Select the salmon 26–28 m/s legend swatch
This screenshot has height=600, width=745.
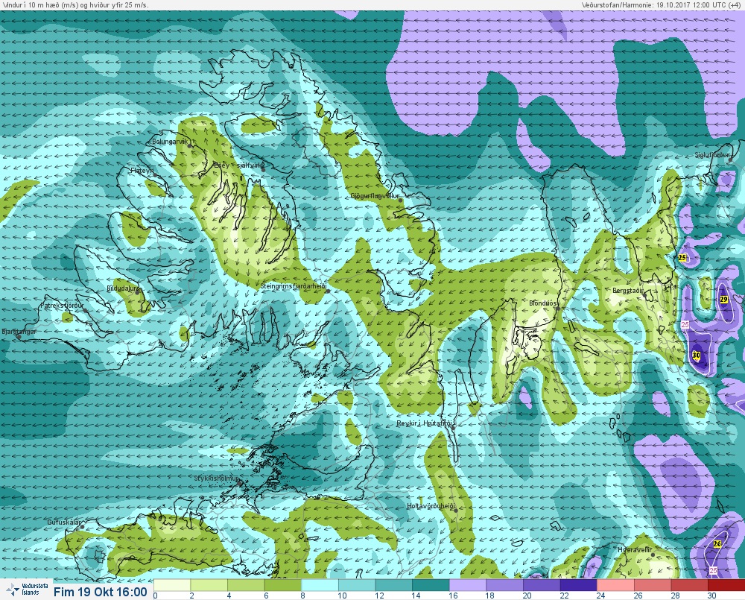pyautogui.click(x=653, y=585)
